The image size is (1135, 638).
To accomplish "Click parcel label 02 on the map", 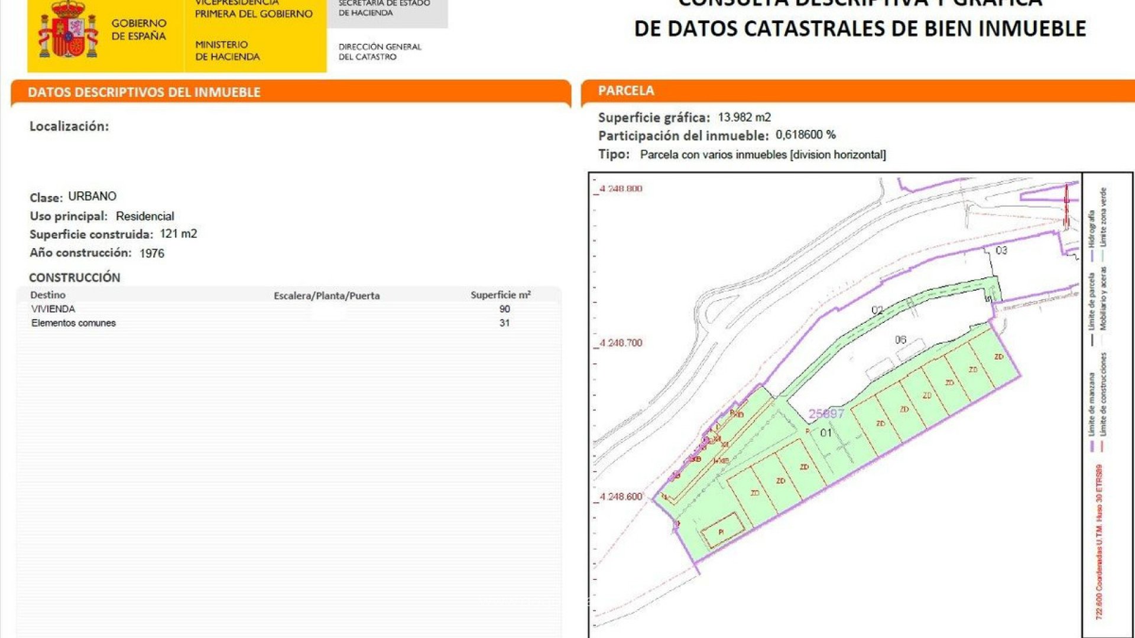I will click(x=877, y=310).
